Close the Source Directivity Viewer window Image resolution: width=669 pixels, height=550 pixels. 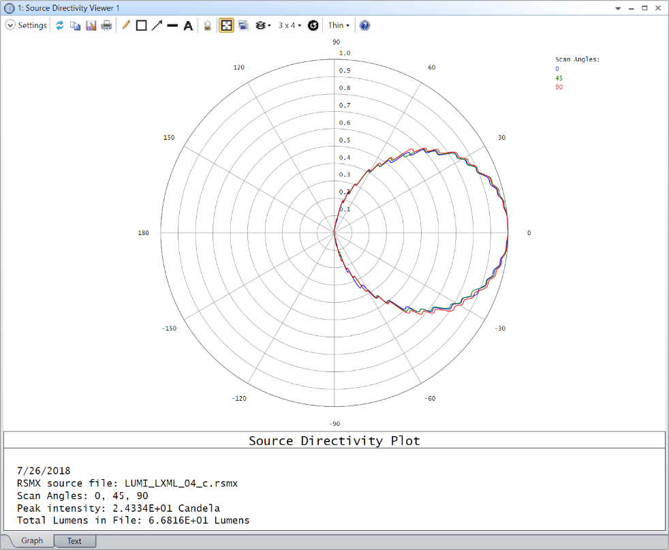[658, 8]
